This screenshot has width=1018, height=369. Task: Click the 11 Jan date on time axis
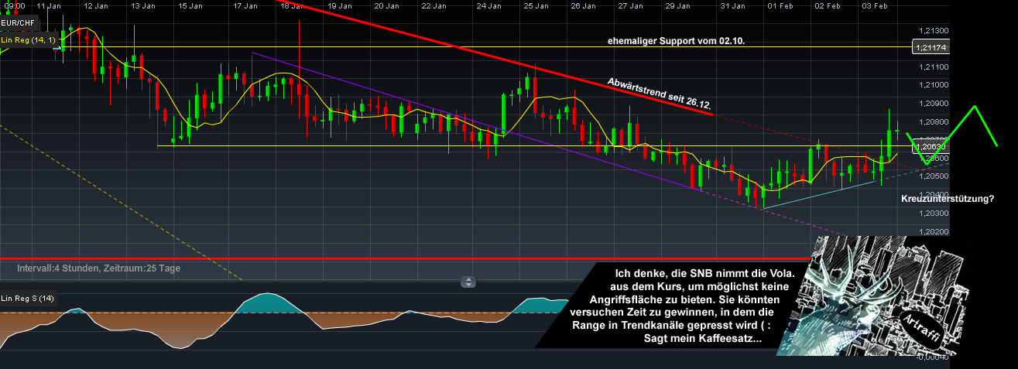[50, 5]
